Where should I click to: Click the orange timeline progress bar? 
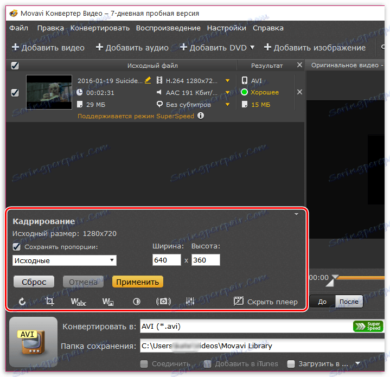362,278
